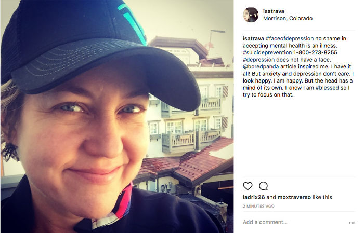
Task: Open the #blessed hashtag
Action: (327, 88)
